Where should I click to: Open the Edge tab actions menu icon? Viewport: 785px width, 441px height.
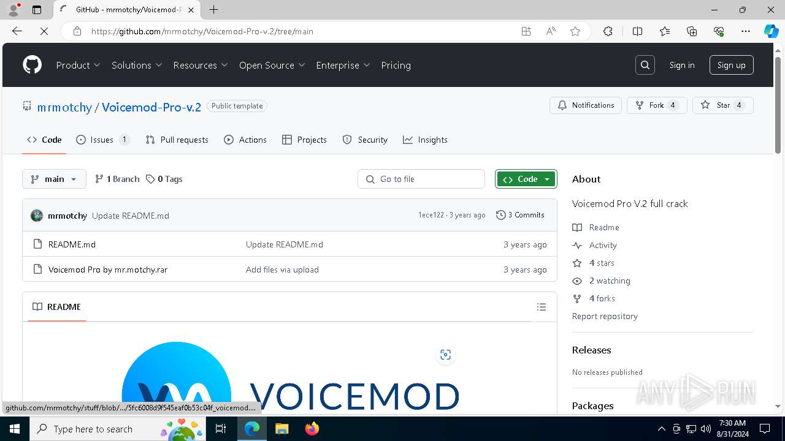click(37, 10)
